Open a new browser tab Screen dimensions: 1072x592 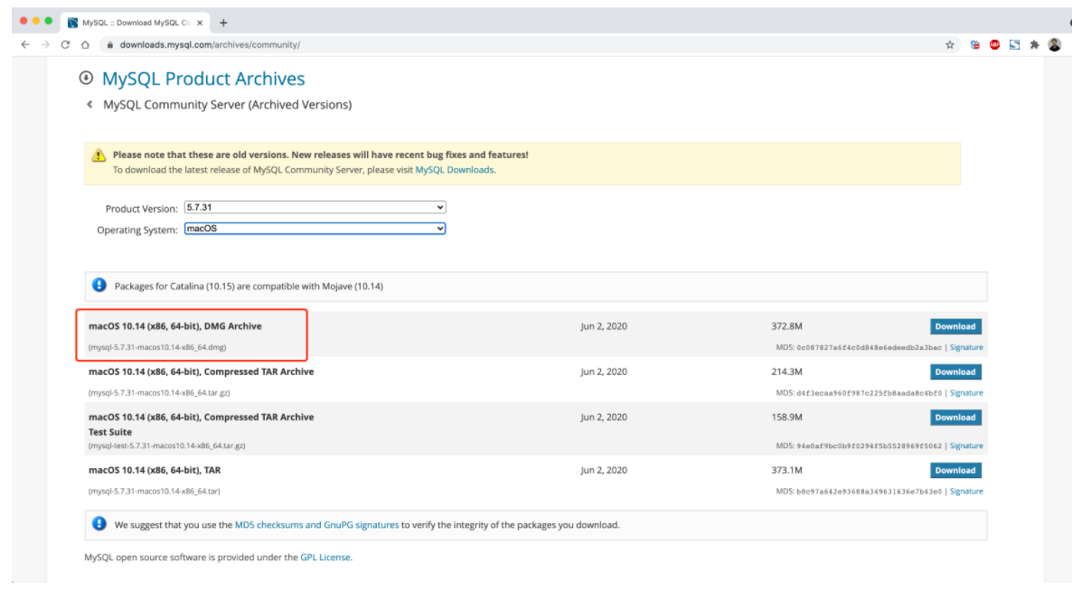click(223, 23)
